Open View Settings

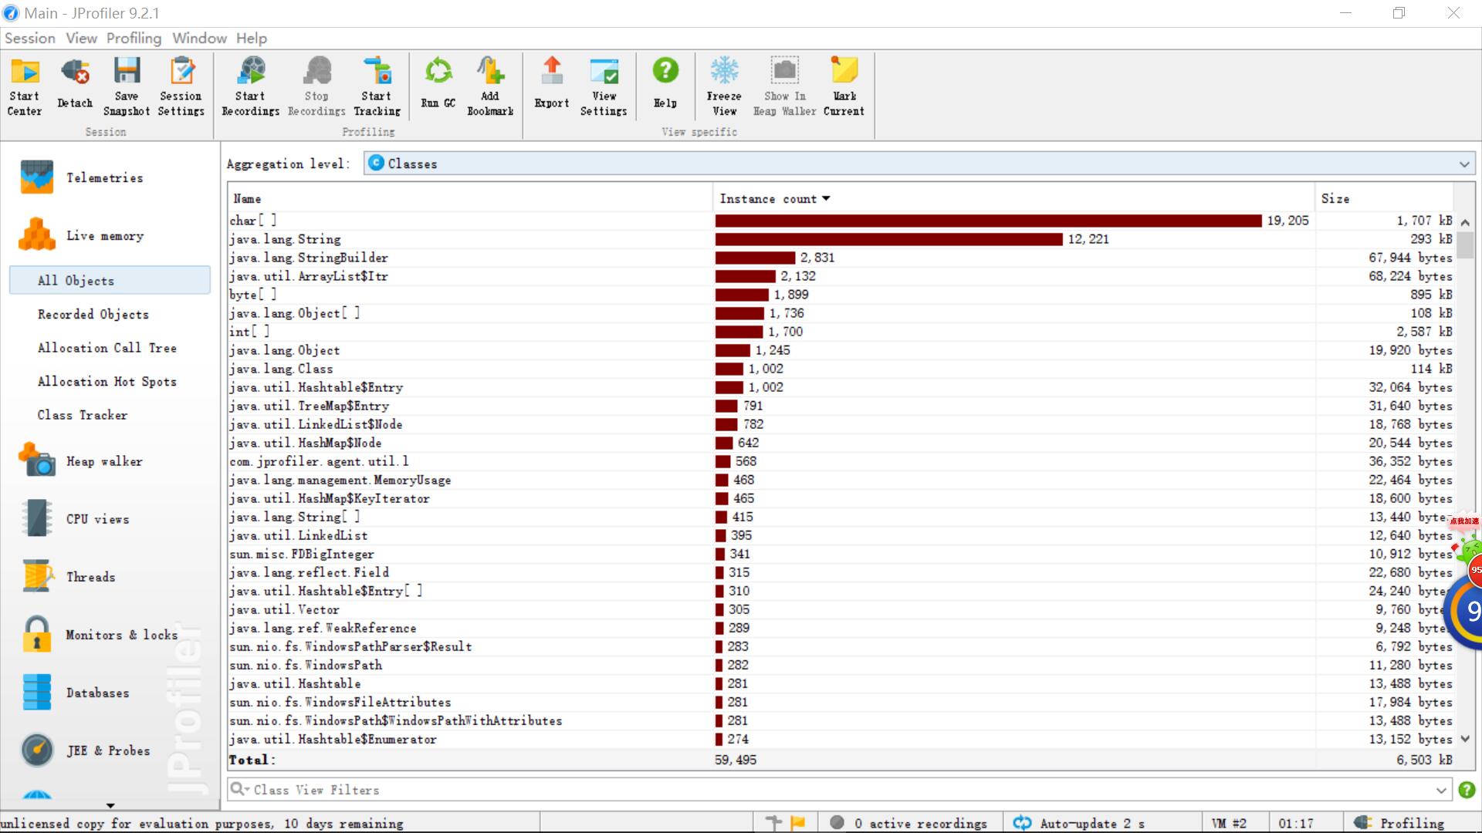point(604,87)
